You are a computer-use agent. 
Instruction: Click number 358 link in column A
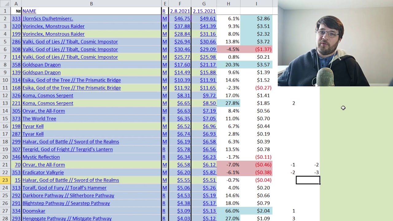click(x=16, y=65)
